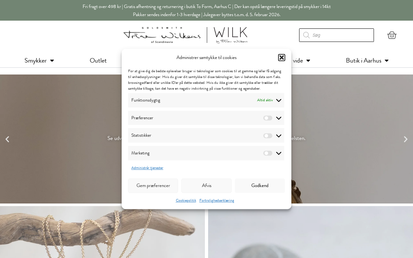Open the Butik i Aarhus menu
Screen dimensions: 413x258
click(367, 61)
